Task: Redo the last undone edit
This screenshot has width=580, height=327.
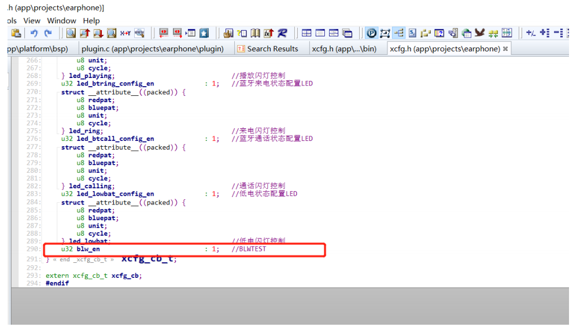Action: pyautogui.click(x=48, y=34)
